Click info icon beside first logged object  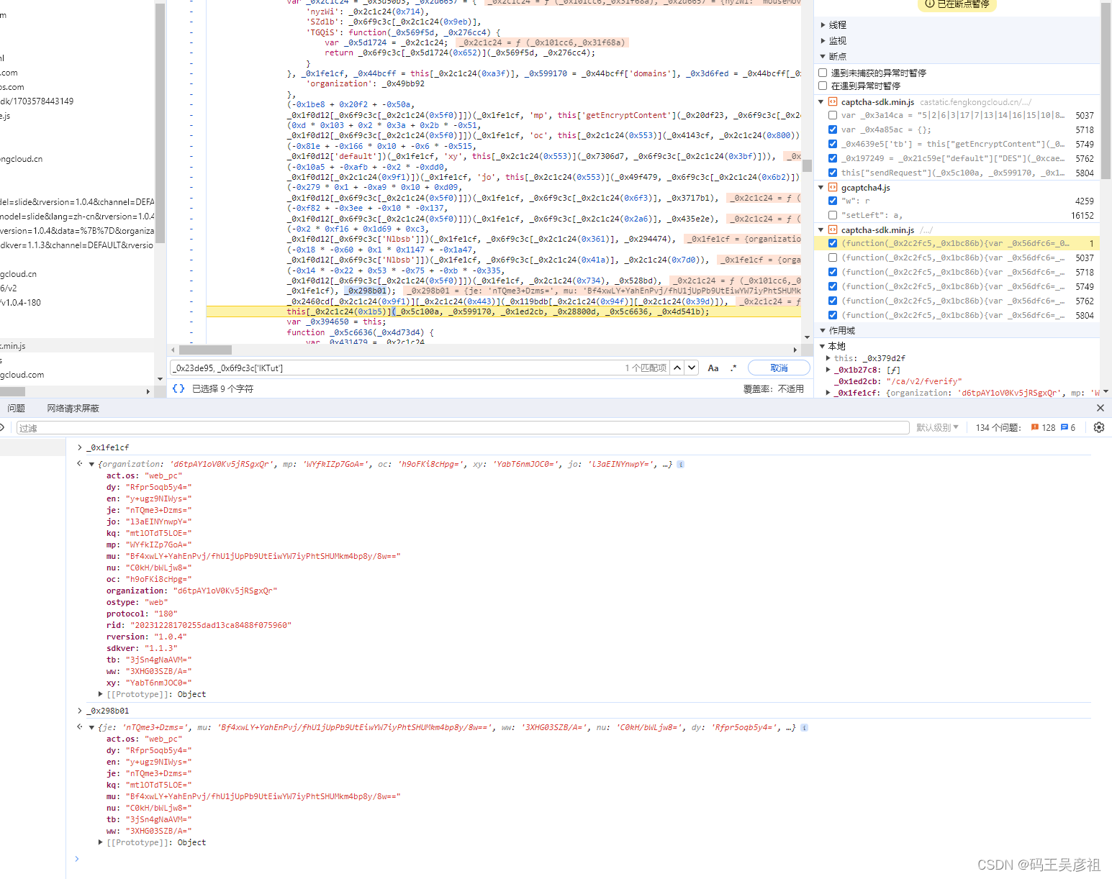(681, 465)
